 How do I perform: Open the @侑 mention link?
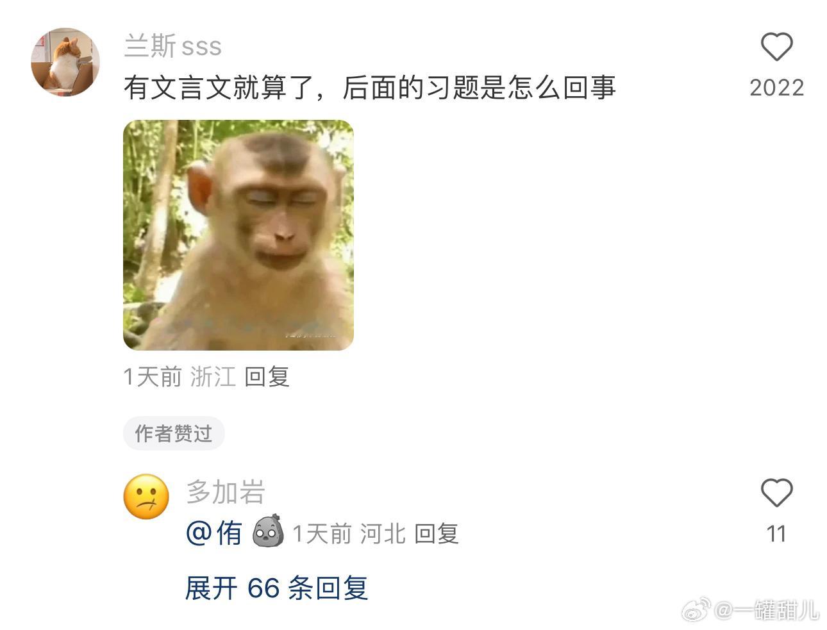click(214, 533)
